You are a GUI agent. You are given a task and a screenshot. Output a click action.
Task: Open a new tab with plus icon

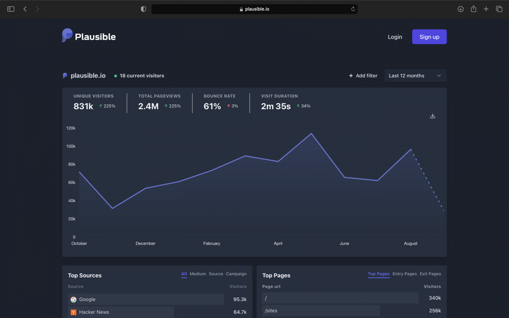pyautogui.click(x=486, y=9)
